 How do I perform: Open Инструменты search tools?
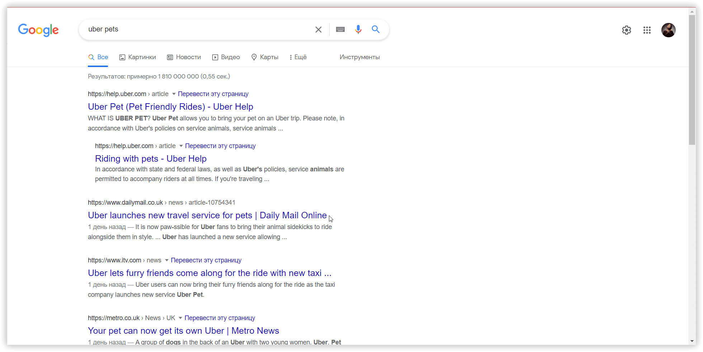pos(360,57)
